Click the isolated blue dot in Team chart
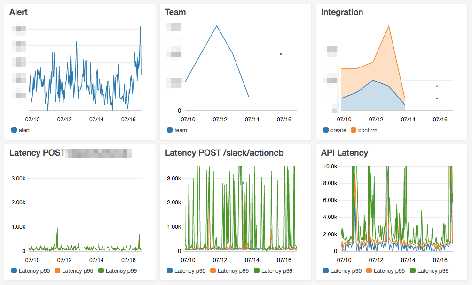 click(281, 54)
